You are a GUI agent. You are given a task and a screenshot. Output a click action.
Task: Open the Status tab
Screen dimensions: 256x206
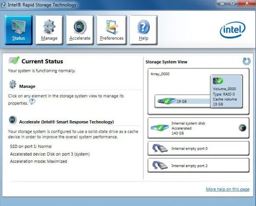pyautogui.click(x=19, y=30)
